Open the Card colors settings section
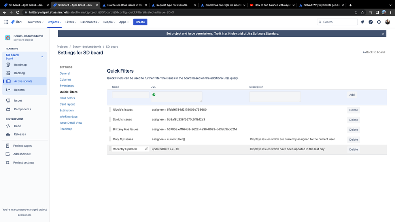The width and height of the screenshot is (395, 222). (x=67, y=98)
